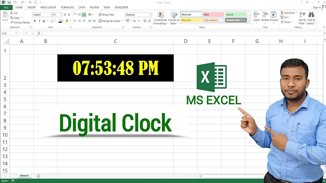This screenshot has width=326, height=183.
Task: Center cell text horizontally
Action: coord(79,21)
